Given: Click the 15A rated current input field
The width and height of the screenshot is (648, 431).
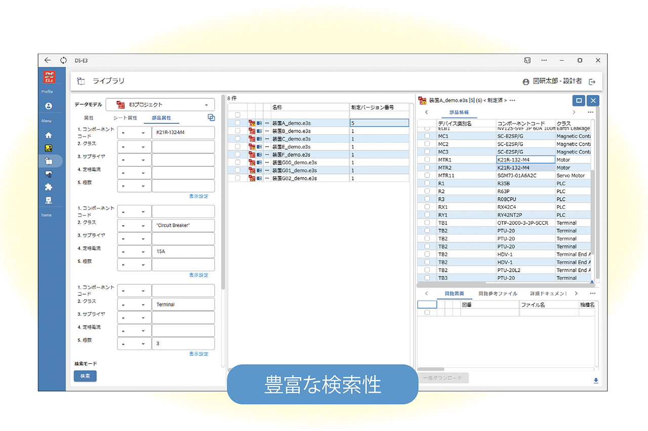Looking at the screenshot, I should [x=183, y=251].
